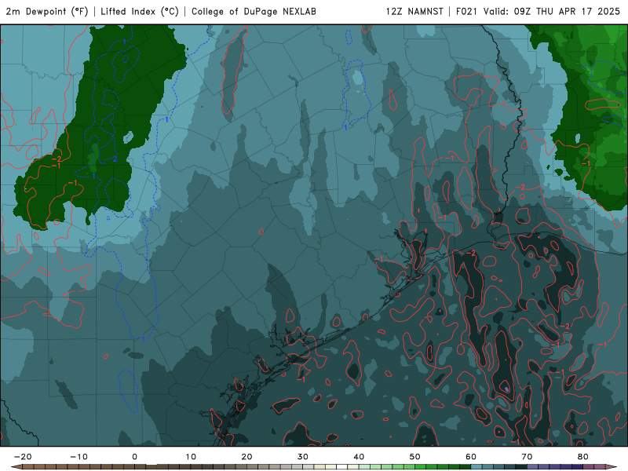Click the "Valid: 09Z THU APR 17 2025" text
This screenshot has height=471, width=628.
(x=552, y=11)
